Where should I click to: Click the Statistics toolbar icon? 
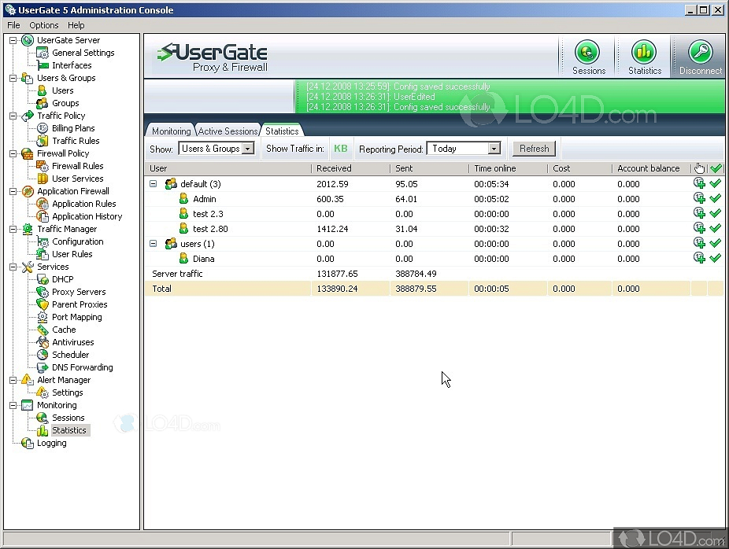click(644, 53)
